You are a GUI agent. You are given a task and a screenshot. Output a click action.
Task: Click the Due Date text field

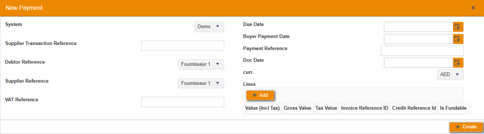tap(418, 27)
